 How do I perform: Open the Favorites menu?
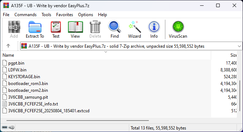pos(64,15)
